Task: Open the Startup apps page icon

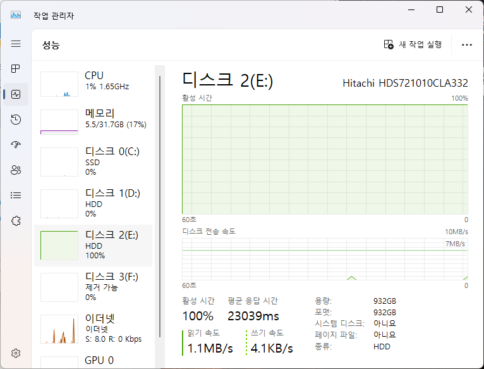Action: click(16, 144)
